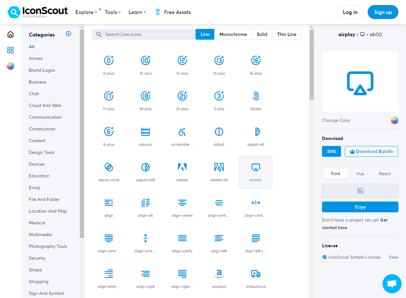
Task: Expand the Explore dropdown menu
Action: [86, 12]
